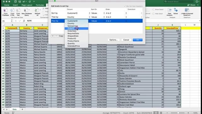Screen dimensions: 202x114
Task: Open New Database Query
Action: (27, 12)
